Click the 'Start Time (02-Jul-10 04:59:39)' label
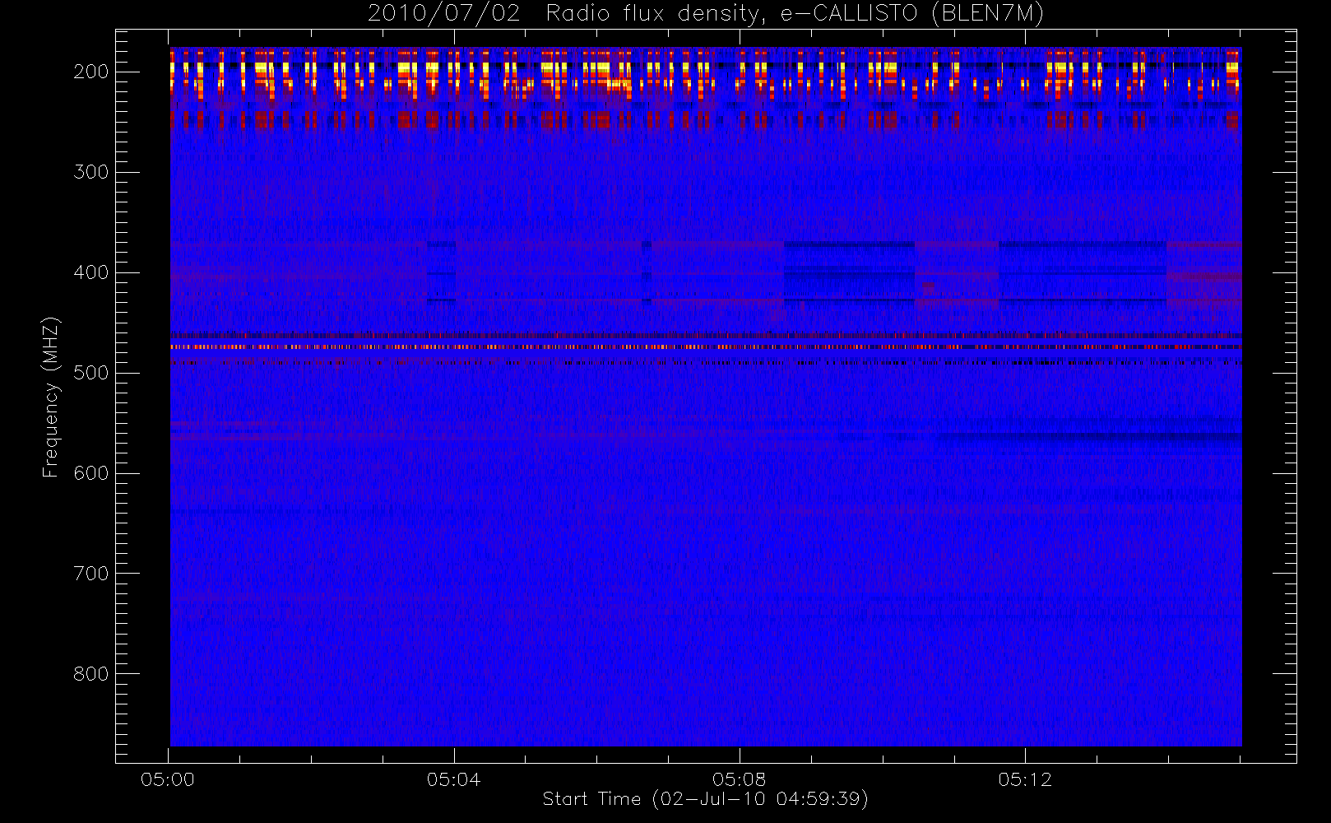 pos(706,798)
